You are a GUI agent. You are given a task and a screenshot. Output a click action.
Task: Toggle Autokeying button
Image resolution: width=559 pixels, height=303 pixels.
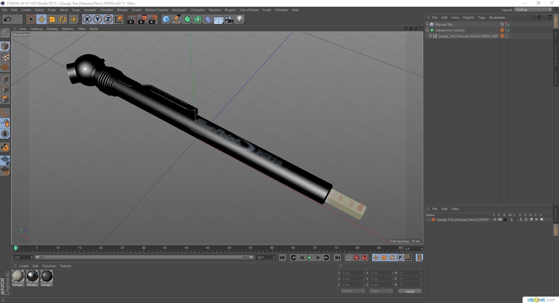pos(356,258)
